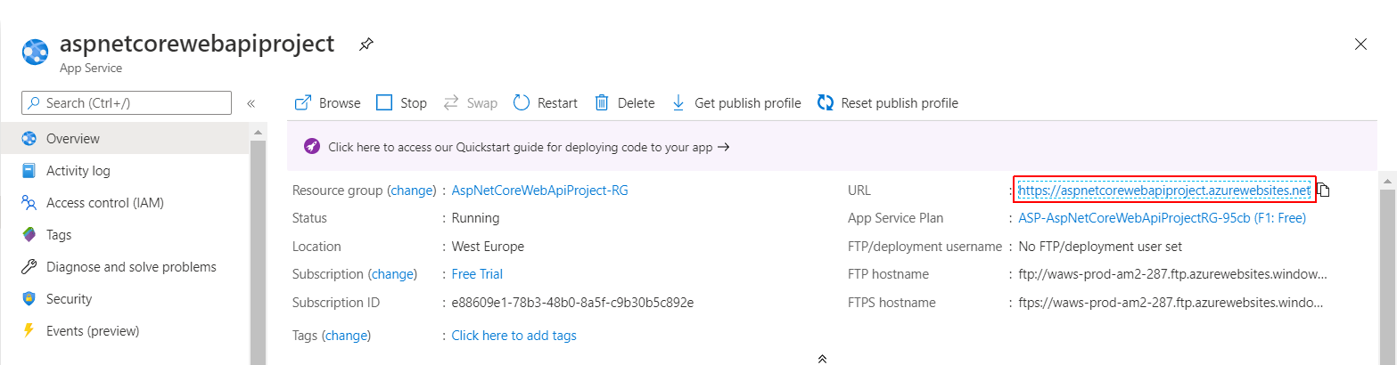The height and width of the screenshot is (365, 1397).
Task: Open AspNetCoreWebApiProject-RG resource group
Action: pyautogui.click(x=540, y=190)
